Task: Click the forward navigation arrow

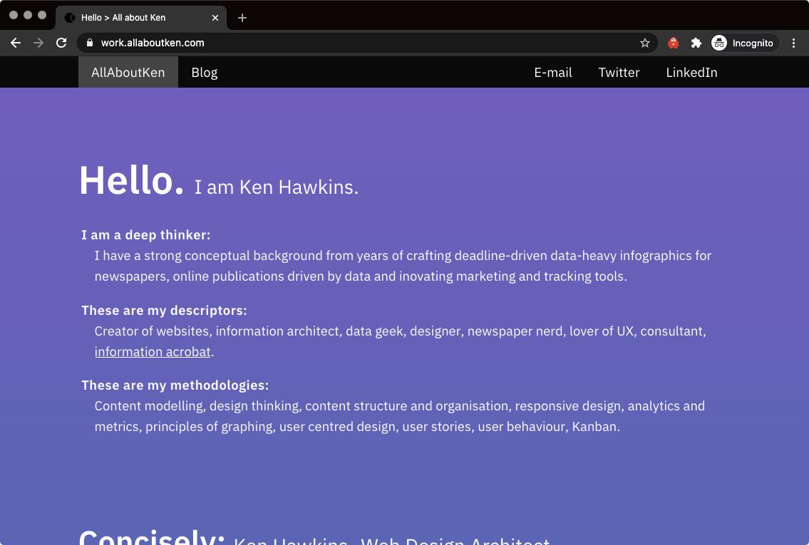Action: pyautogui.click(x=38, y=43)
